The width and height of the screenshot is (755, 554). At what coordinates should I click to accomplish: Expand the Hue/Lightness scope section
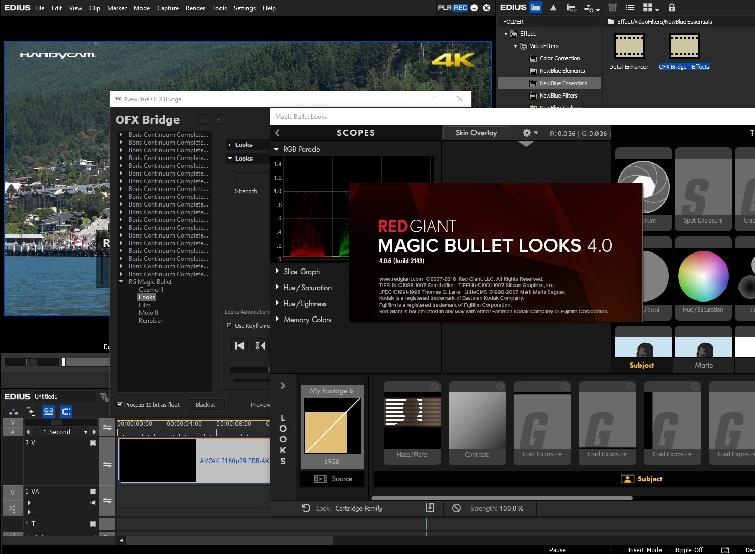277,303
